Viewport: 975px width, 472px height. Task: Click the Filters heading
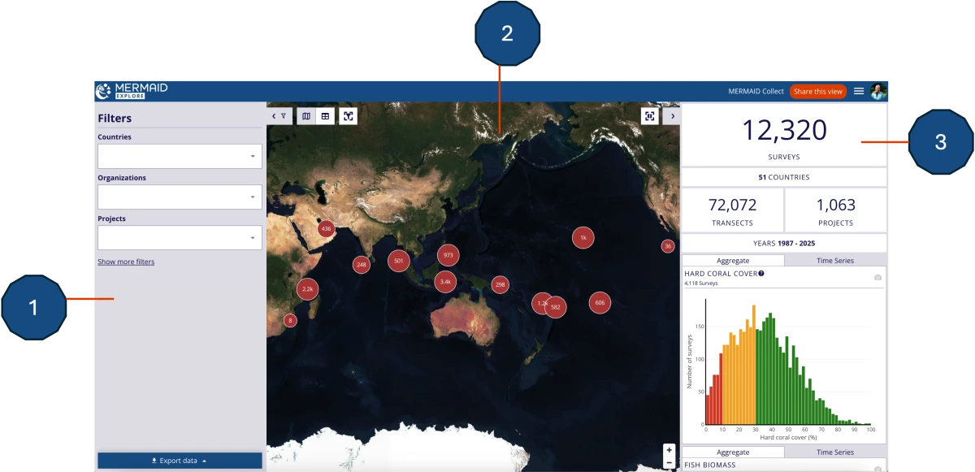pos(115,118)
